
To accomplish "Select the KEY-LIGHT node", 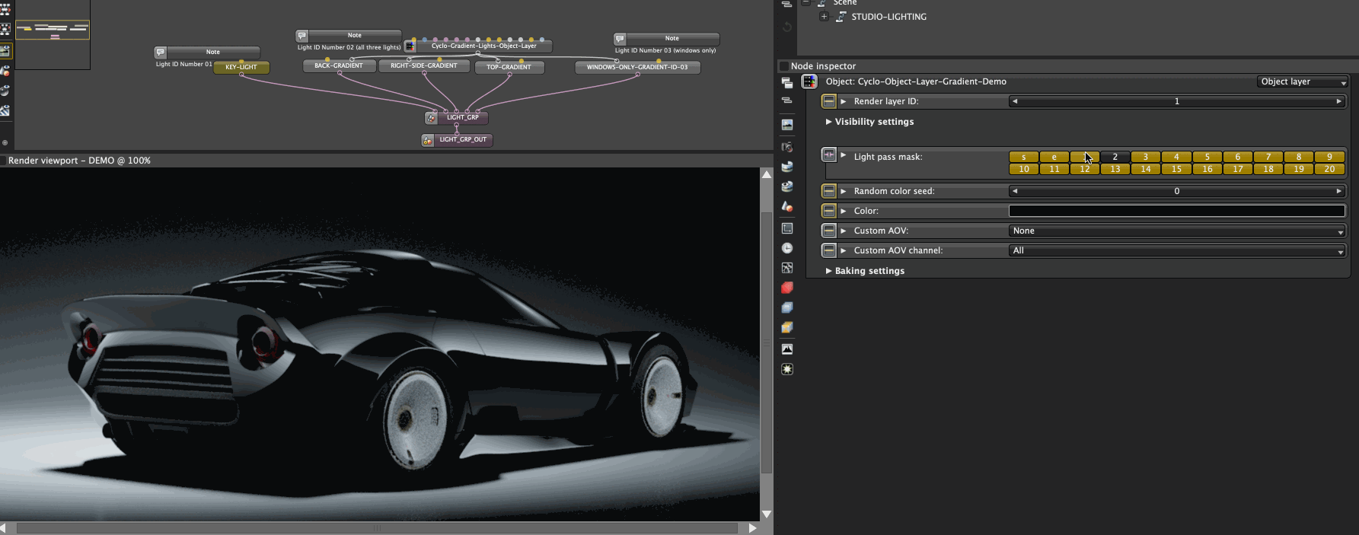I will [x=241, y=67].
